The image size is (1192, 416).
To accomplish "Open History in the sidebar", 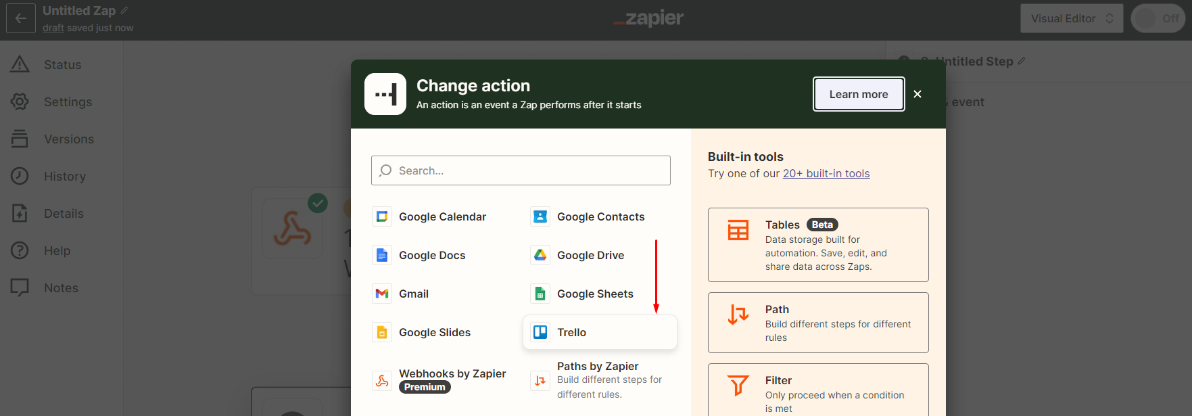I will tap(65, 177).
